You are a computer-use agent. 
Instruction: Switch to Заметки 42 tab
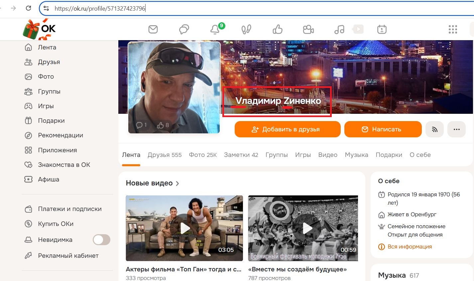(241, 155)
